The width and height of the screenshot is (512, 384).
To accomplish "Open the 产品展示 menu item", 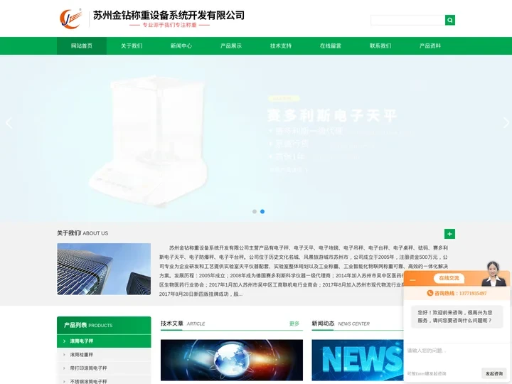I will (231, 46).
